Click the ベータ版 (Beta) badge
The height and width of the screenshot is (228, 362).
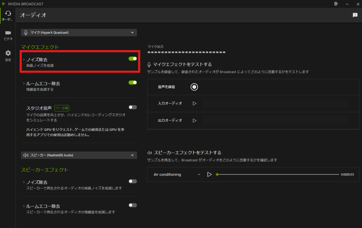pyautogui.click(x=62, y=108)
